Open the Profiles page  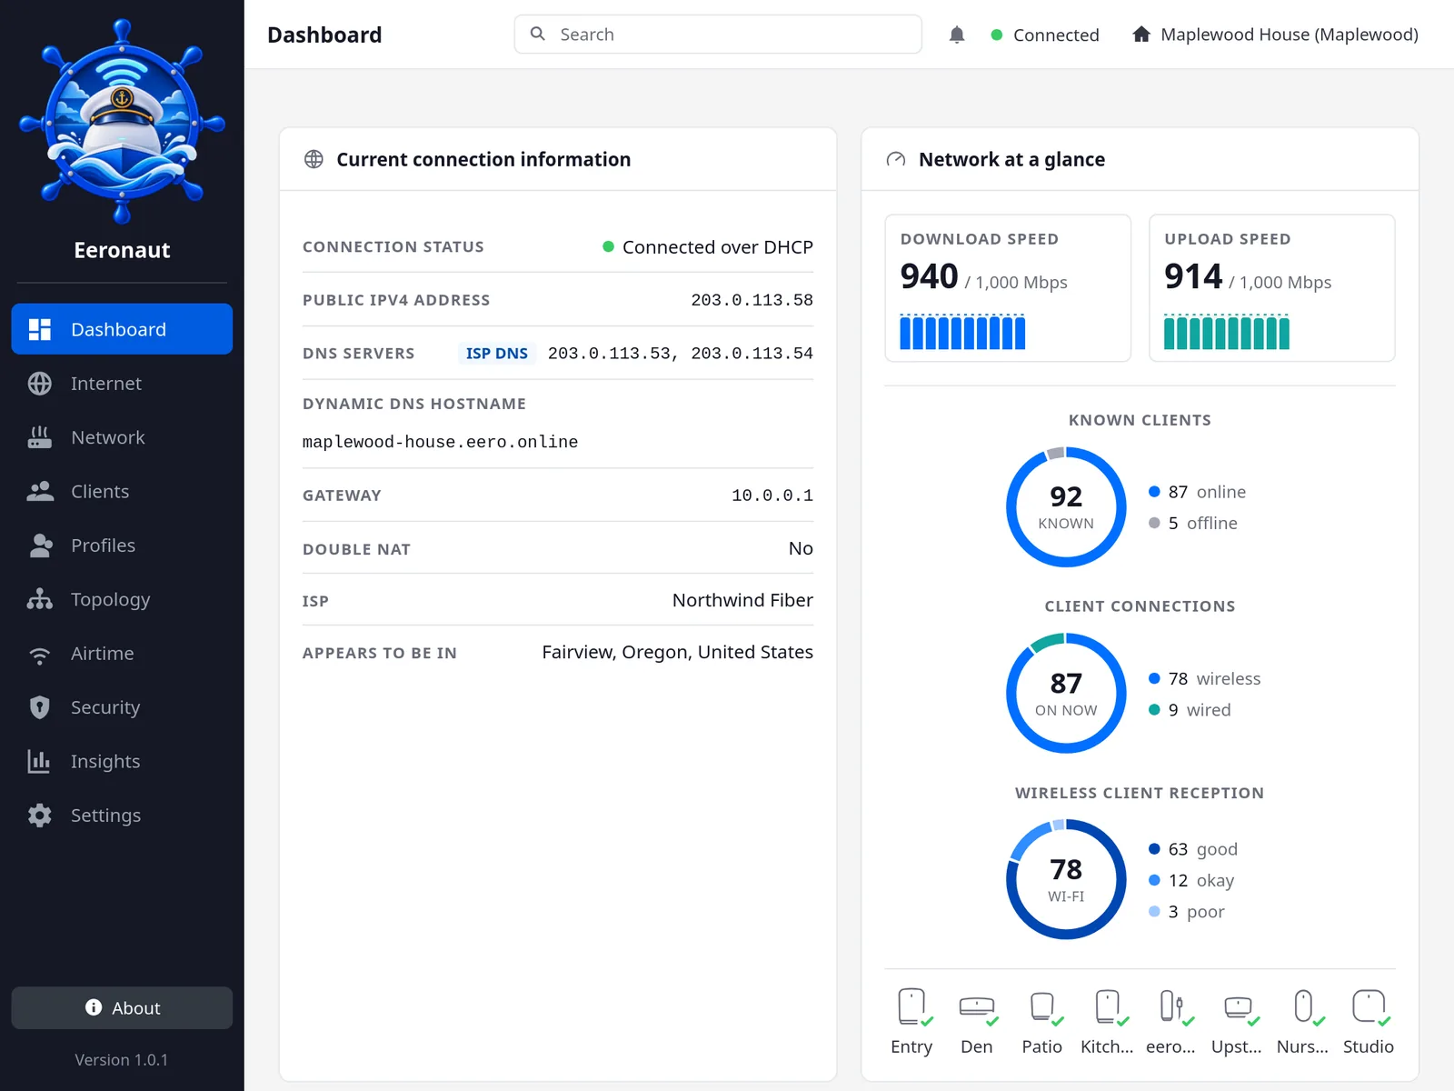(x=122, y=545)
